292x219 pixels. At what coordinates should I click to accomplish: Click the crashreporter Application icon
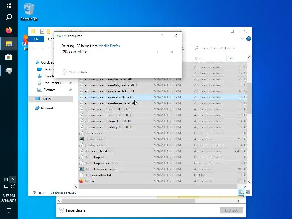[81, 139]
